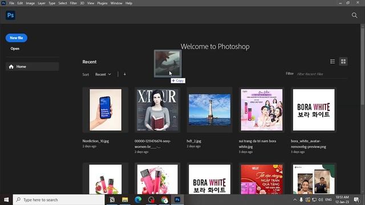Open the View menu
The height and width of the screenshot is (205, 365).
(x=91, y=3)
